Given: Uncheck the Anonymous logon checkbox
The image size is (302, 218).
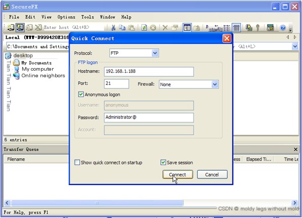Looking at the screenshot, I should click(x=81, y=95).
